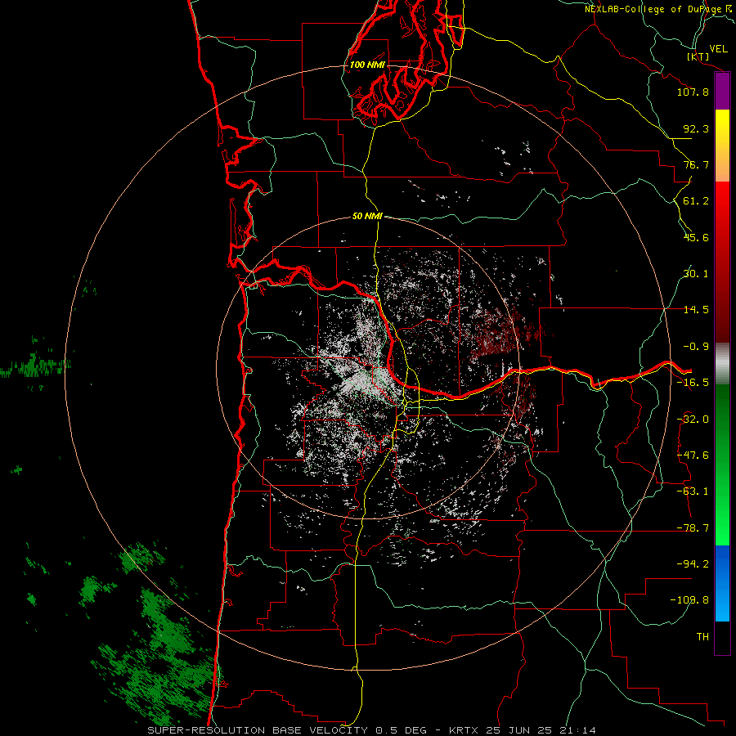Click the gray near-zero segment of the color bar
The height and width of the screenshot is (736, 736).
pyautogui.click(x=722, y=364)
